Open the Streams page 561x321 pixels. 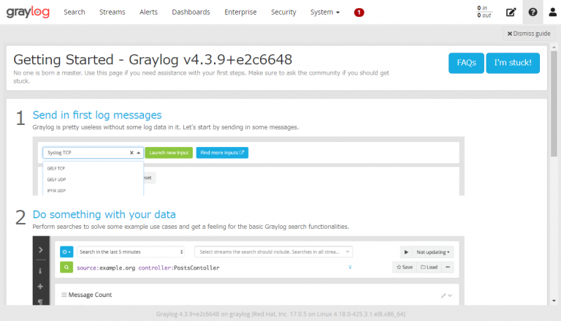(x=112, y=12)
